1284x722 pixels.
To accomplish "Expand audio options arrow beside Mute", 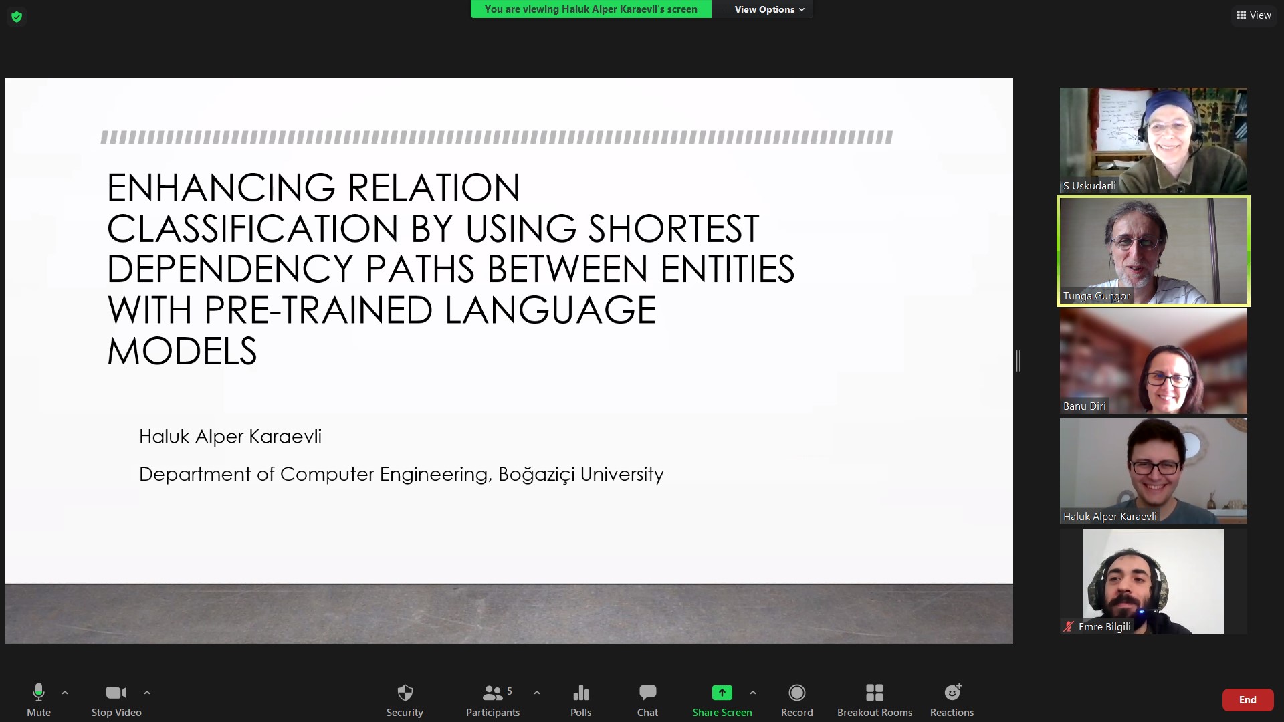I will [65, 693].
